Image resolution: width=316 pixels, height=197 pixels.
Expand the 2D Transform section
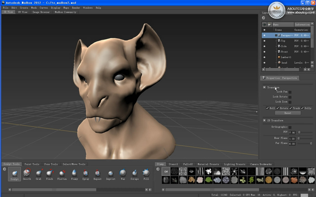(264, 120)
